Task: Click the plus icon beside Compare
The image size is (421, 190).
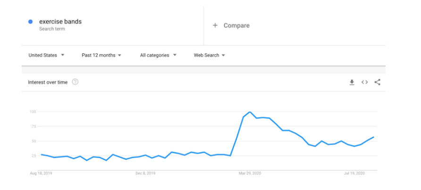Action: pos(215,25)
